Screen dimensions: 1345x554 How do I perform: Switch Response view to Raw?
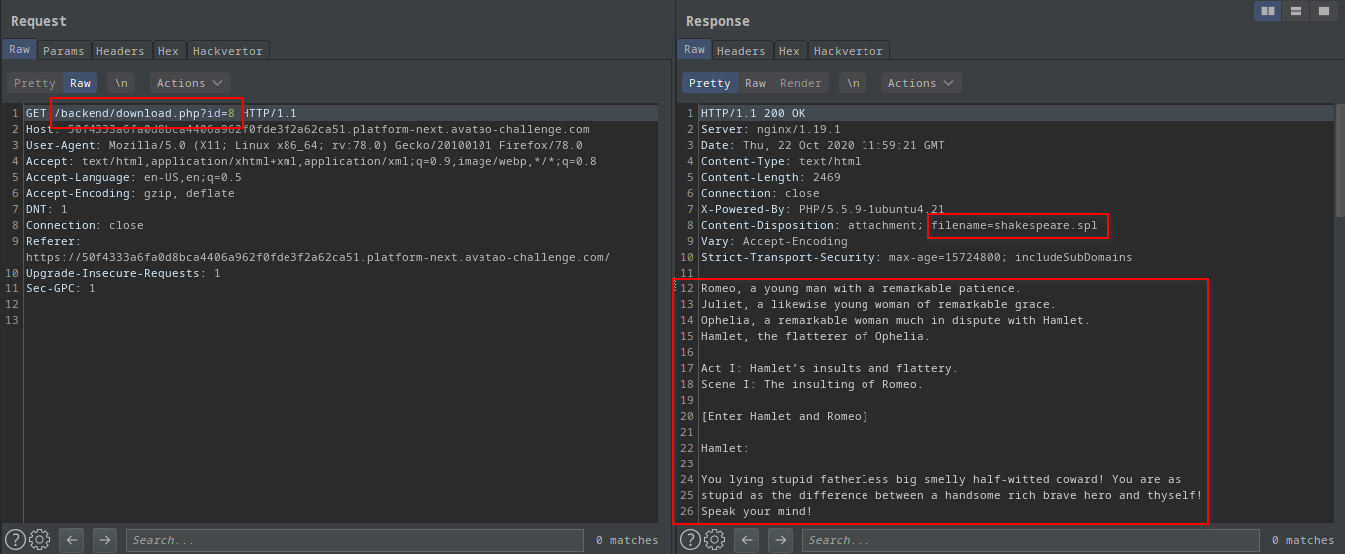tap(756, 83)
